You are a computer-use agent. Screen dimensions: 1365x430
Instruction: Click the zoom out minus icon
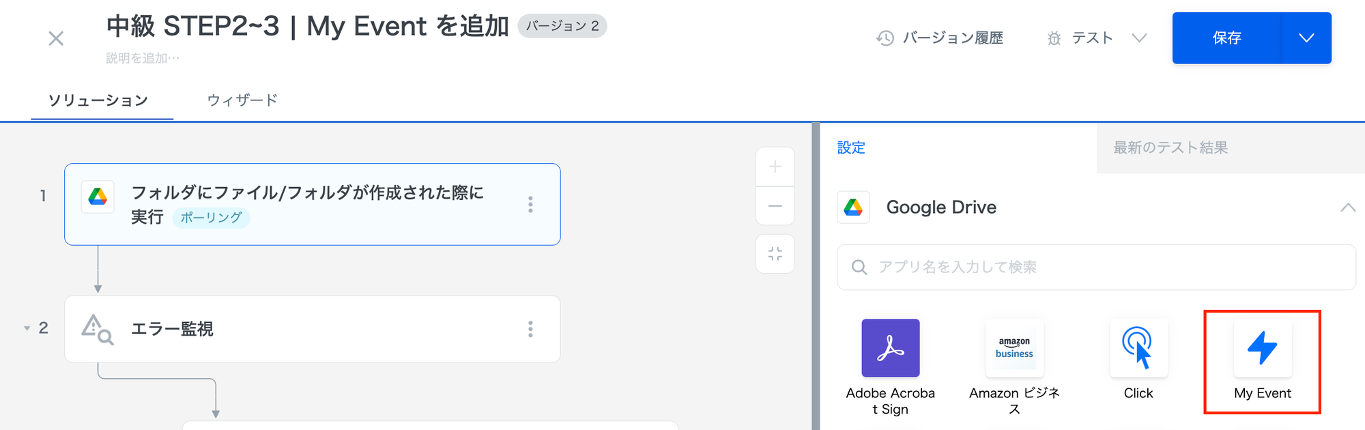point(775,205)
